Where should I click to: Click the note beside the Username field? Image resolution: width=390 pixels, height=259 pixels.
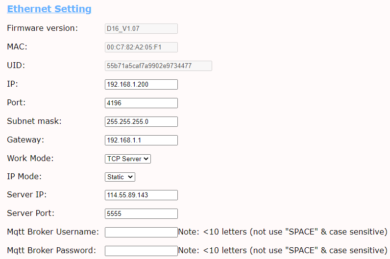point(282,232)
